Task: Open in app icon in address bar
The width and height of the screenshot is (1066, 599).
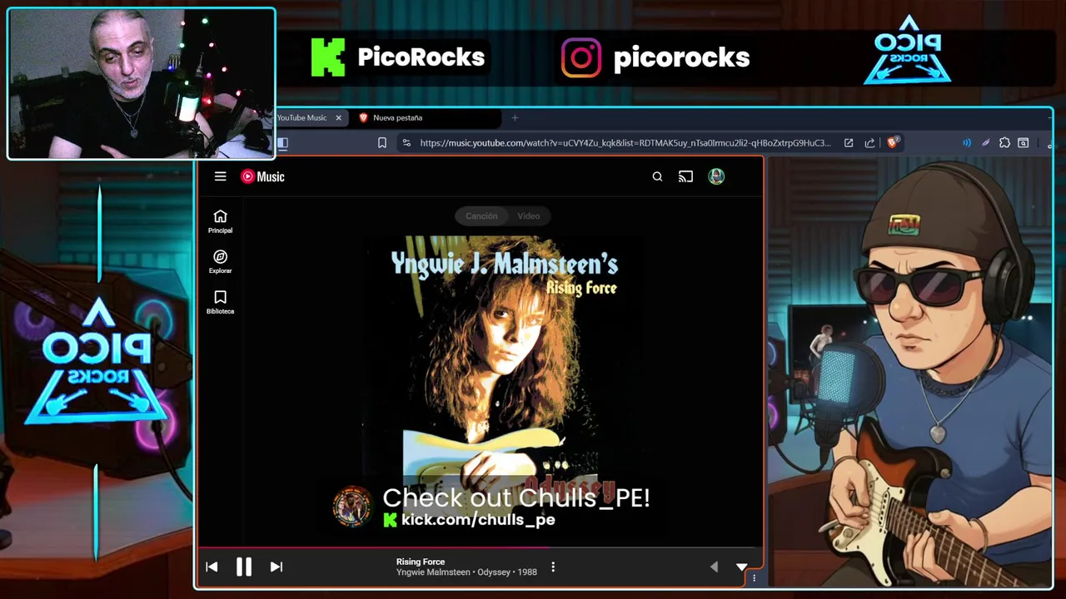Action: [849, 143]
